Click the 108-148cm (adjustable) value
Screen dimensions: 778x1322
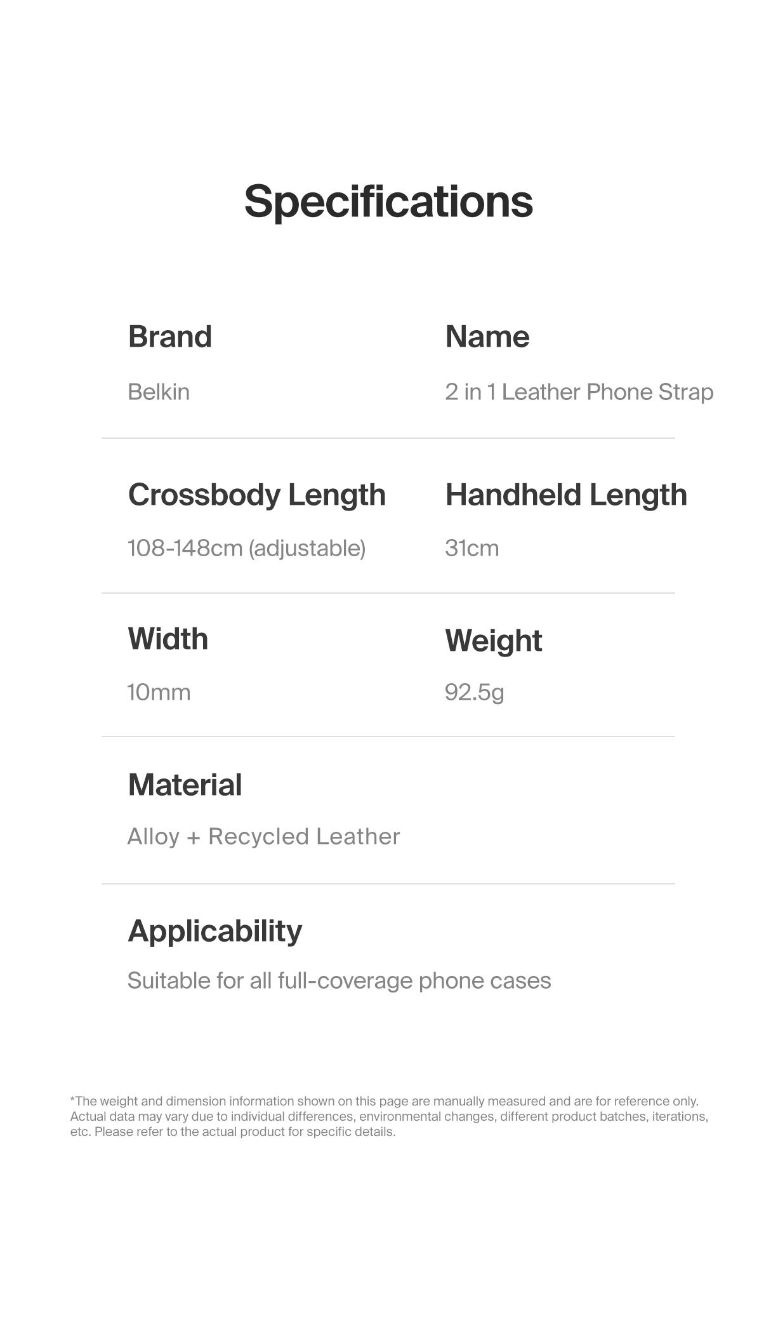pos(246,548)
